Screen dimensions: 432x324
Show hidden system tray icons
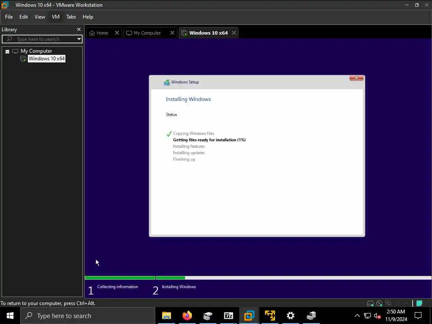pos(357,316)
